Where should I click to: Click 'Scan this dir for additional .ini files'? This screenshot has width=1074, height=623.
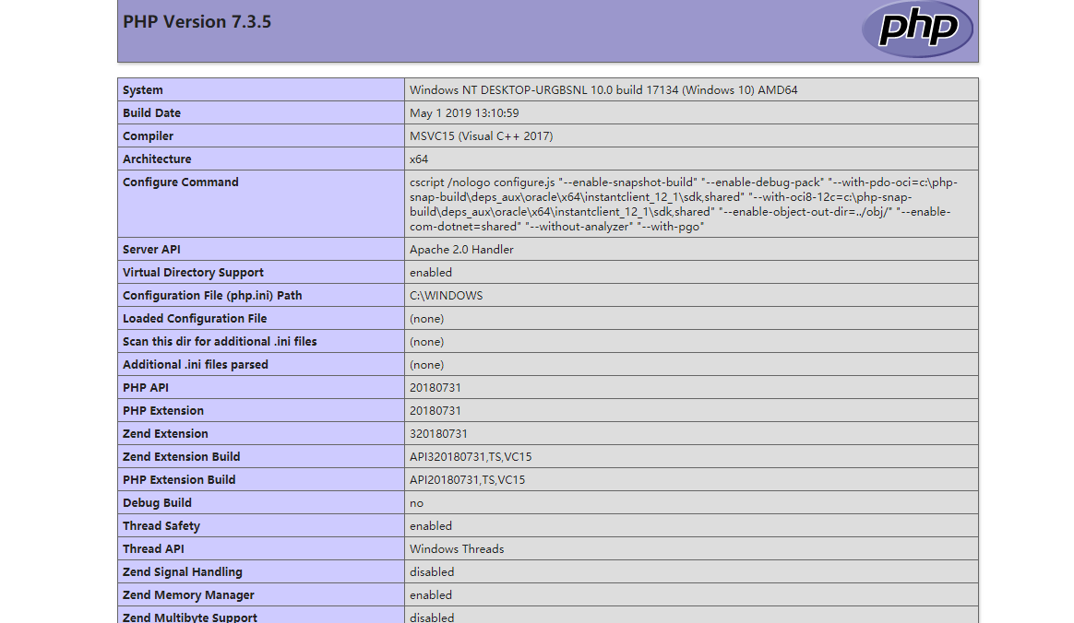click(x=220, y=341)
